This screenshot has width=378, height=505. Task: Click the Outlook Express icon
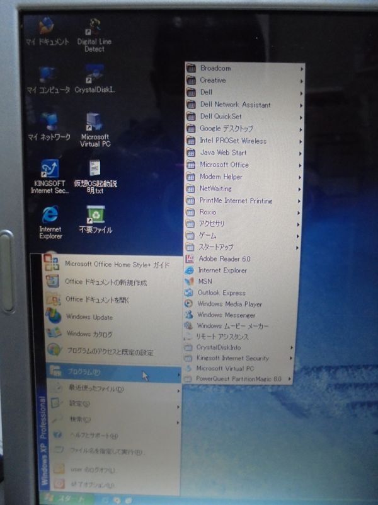188,293
